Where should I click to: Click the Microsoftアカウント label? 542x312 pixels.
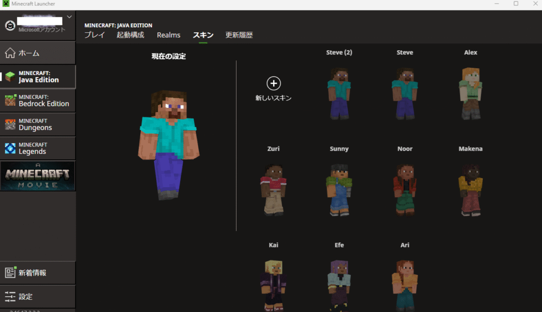pos(42,30)
